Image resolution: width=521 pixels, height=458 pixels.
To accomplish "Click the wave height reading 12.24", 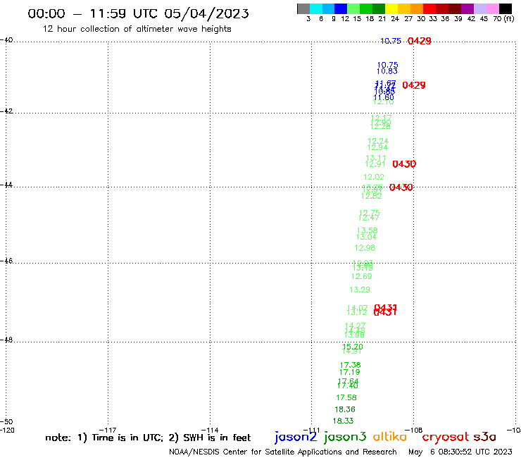I will click(378, 142).
